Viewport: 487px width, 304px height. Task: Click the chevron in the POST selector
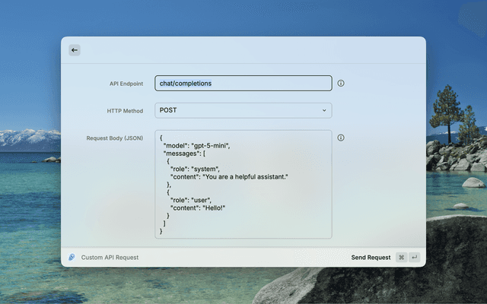(x=323, y=110)
